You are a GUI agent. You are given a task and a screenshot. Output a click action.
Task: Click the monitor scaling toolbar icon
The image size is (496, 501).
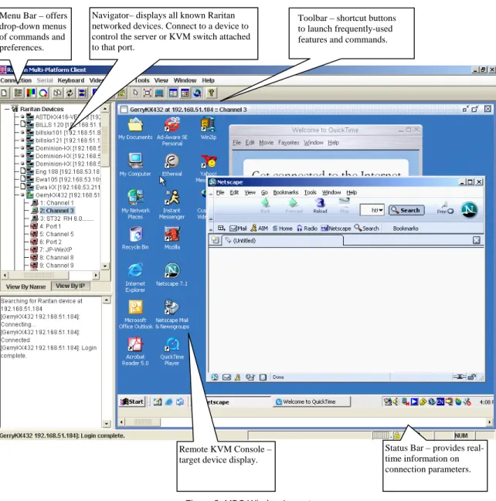(159, 93)
